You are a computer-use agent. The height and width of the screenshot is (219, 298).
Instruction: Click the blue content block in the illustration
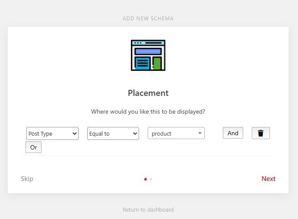[142, 63]
